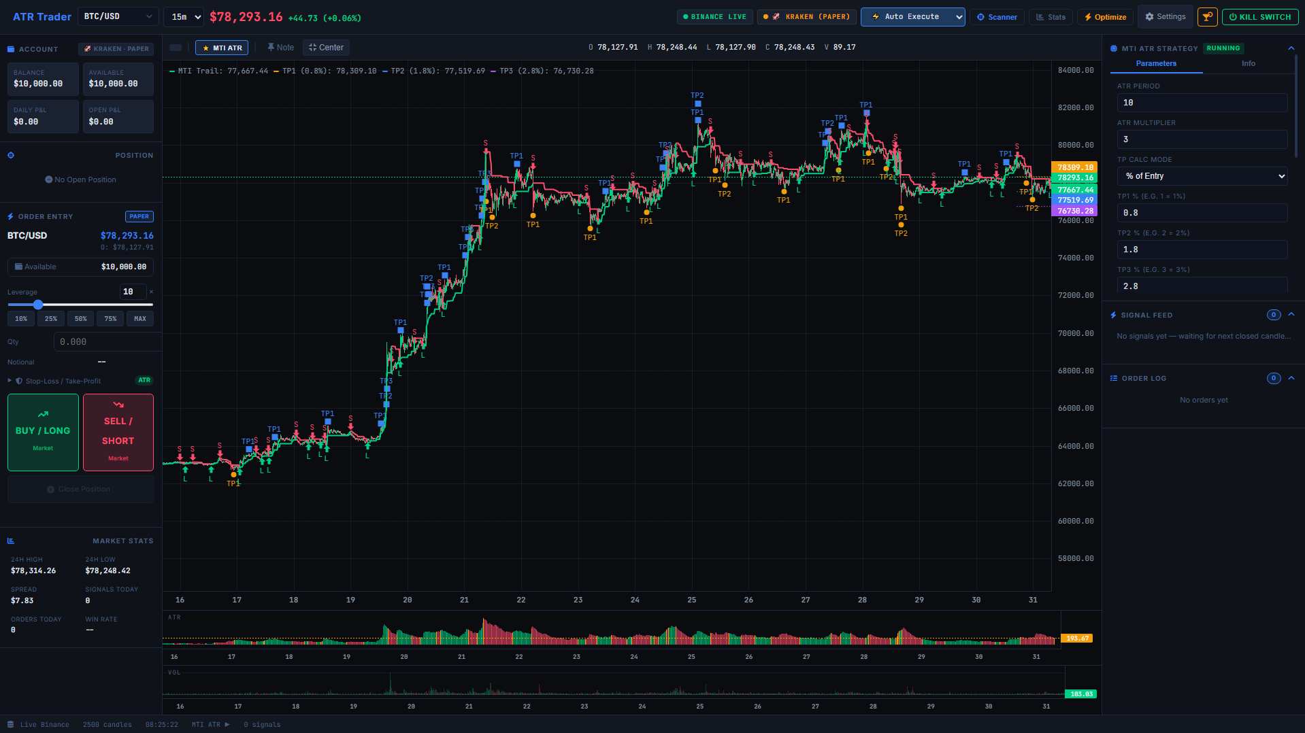This screenshot has width=1305, height=733.
Task: Collapse the MTI ATR Strategy panel
Action: coord(1291,48)
